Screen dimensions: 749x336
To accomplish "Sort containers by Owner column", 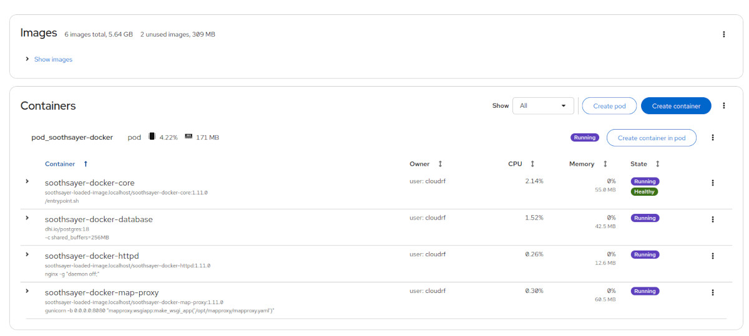I will click(426, 164).
